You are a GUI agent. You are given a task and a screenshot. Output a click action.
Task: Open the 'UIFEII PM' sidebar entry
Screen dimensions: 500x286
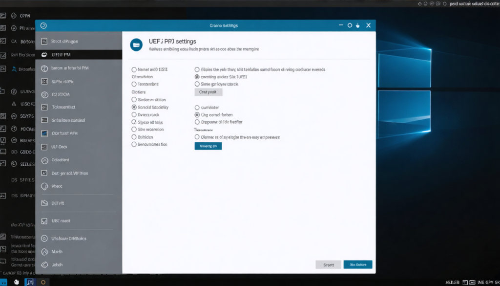tap(79, 55)
